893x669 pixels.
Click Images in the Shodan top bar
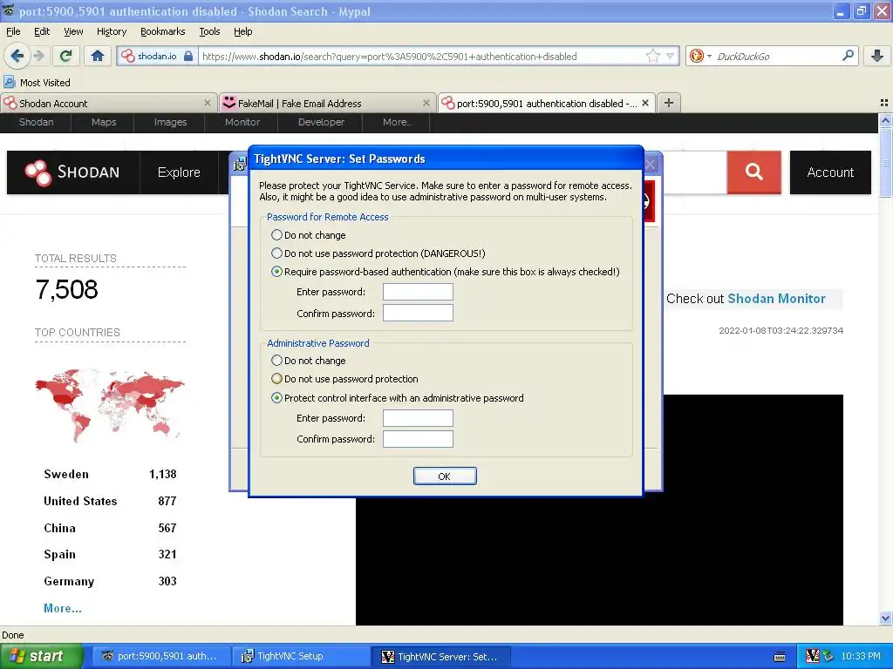[x=170, y=122]
